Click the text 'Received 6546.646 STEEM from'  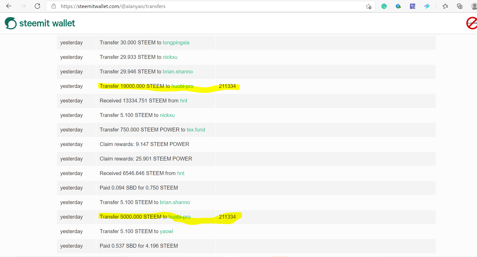click(x=138, y=173)
